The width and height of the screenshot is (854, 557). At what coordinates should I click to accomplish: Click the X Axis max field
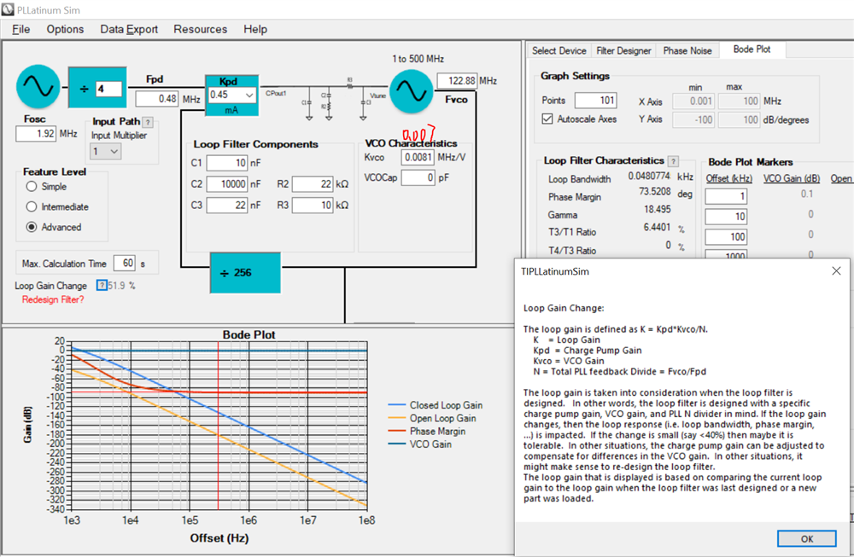pos(739,102)
